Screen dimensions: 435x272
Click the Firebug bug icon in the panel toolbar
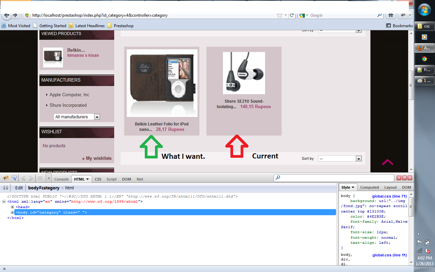coord(6,178)
